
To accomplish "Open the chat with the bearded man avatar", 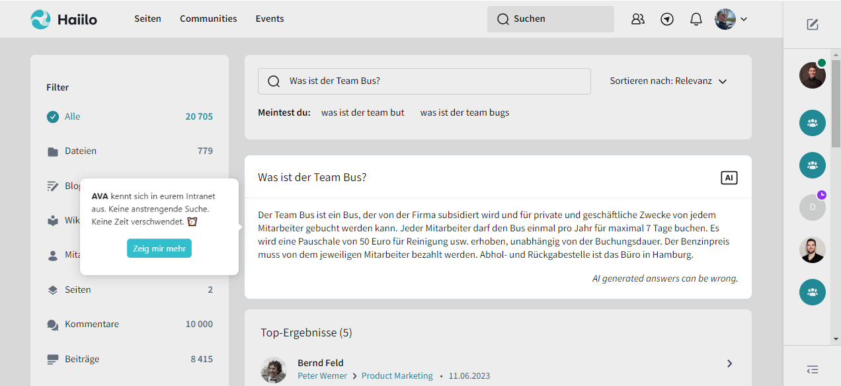I will (x=813, y=250).
